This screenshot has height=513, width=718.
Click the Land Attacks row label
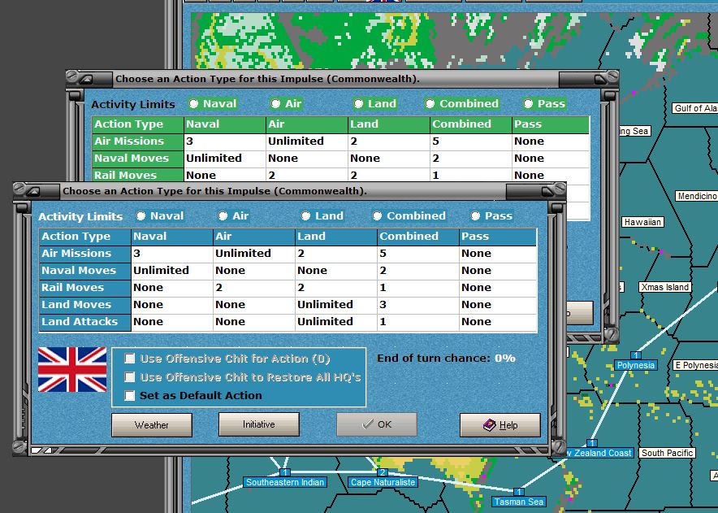pyautogui.click(x=85, y=322)
